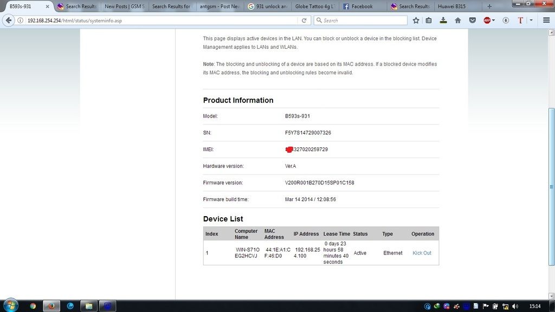Image resolution: width=555 pixels, height=312 pixels.
Task: Reload the page using the refresh icon
Action: point(304,21)
